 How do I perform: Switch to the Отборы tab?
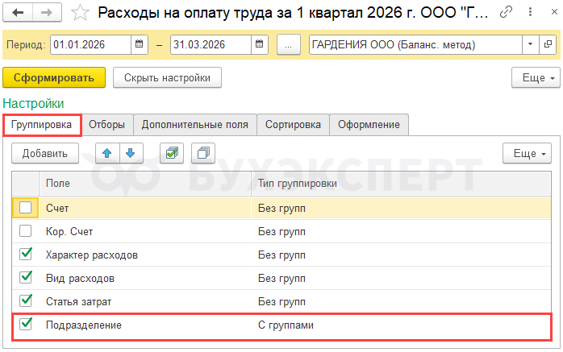106,125
